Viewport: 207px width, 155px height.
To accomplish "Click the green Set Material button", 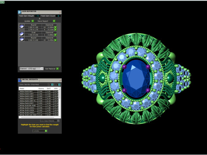I will (57, 68).
